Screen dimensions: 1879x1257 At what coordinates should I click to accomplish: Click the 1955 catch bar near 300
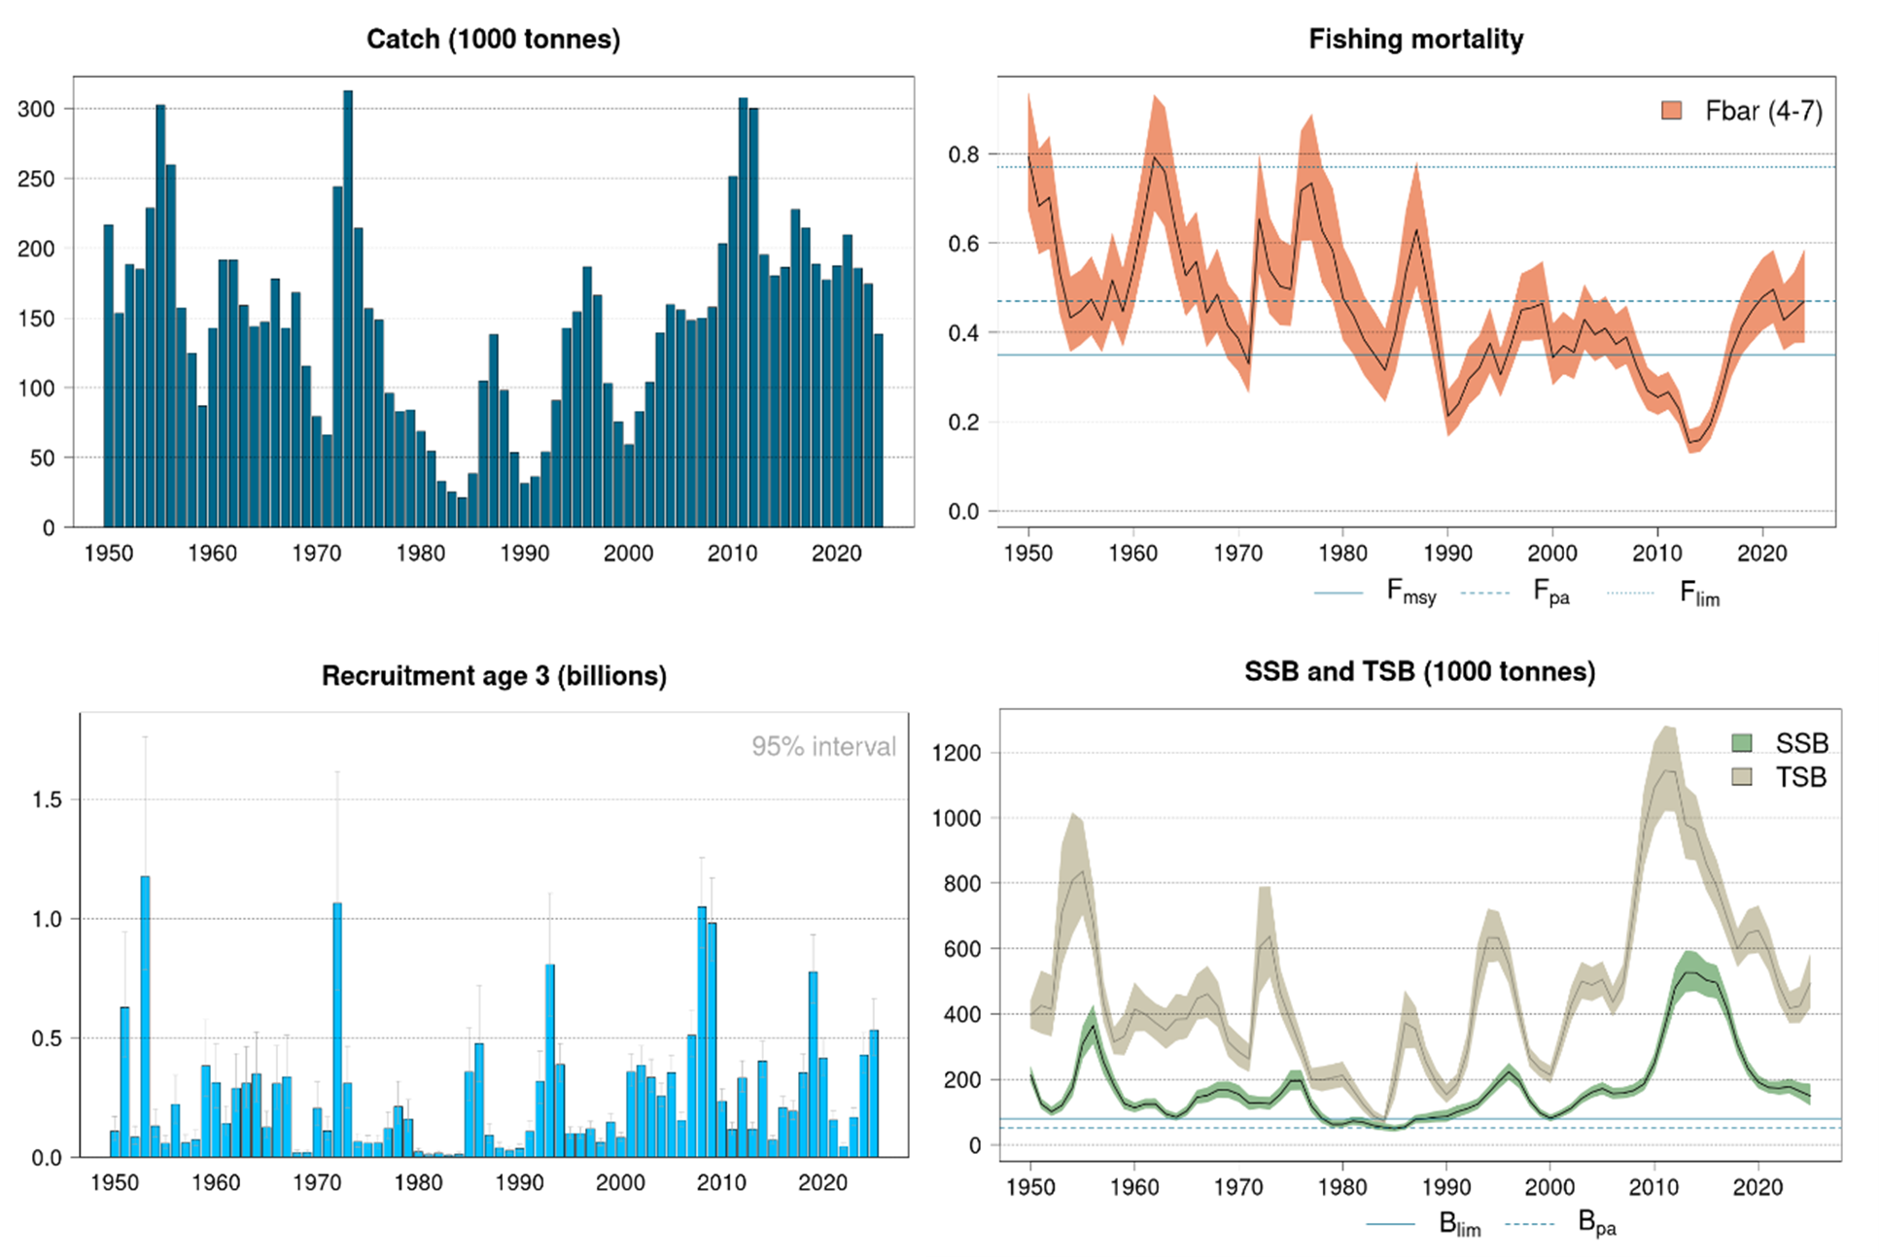click(160, 316)
